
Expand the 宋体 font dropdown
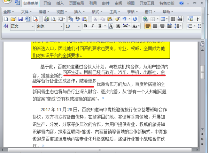coord(61,26)
